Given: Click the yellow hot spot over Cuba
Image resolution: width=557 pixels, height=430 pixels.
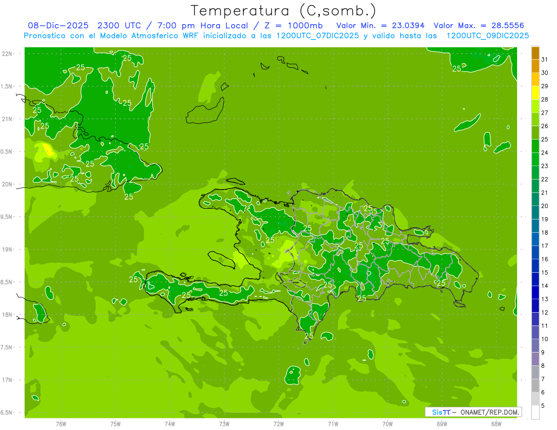Looking at the screenshot, I should [x=48, y=149].
